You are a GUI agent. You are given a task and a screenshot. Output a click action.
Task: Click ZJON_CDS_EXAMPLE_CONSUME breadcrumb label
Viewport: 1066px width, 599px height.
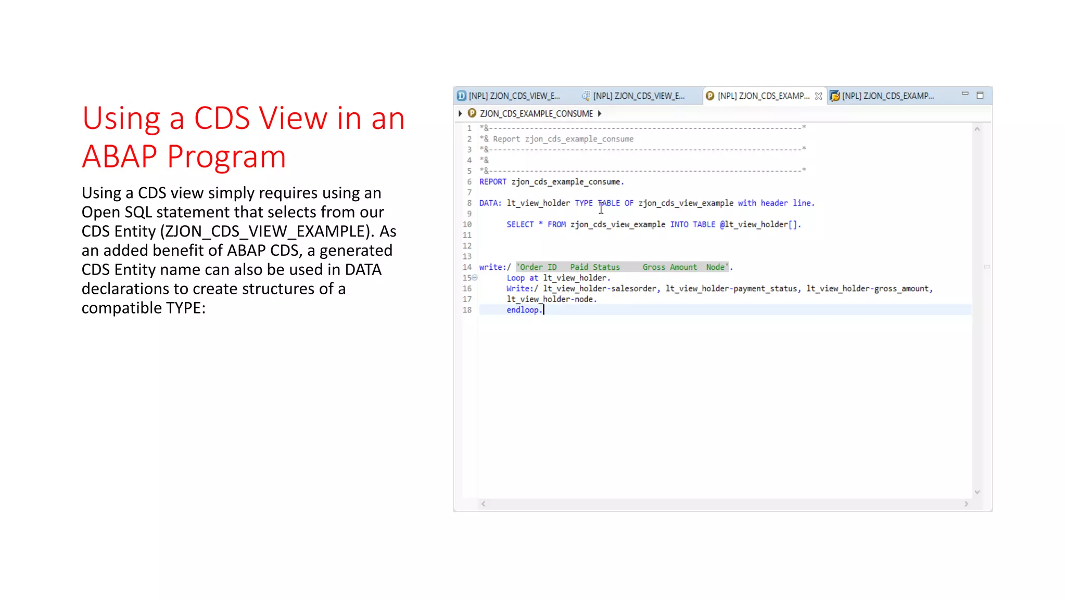[536, 113]
